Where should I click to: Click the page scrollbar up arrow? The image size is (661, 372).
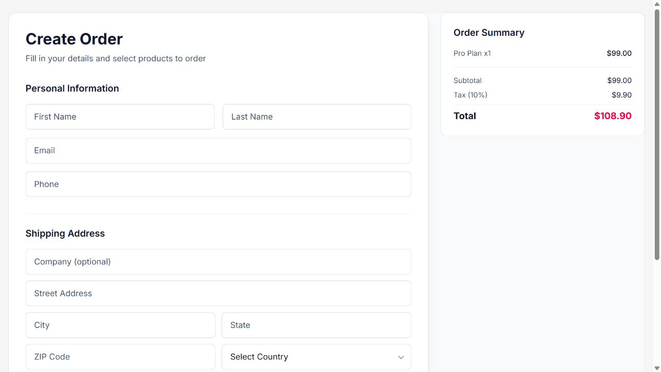[657, 4]
